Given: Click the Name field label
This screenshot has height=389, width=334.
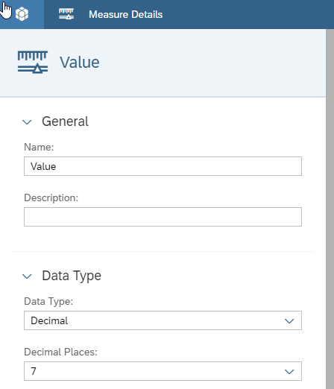Looking at the screenshot, I should (39, 147).
